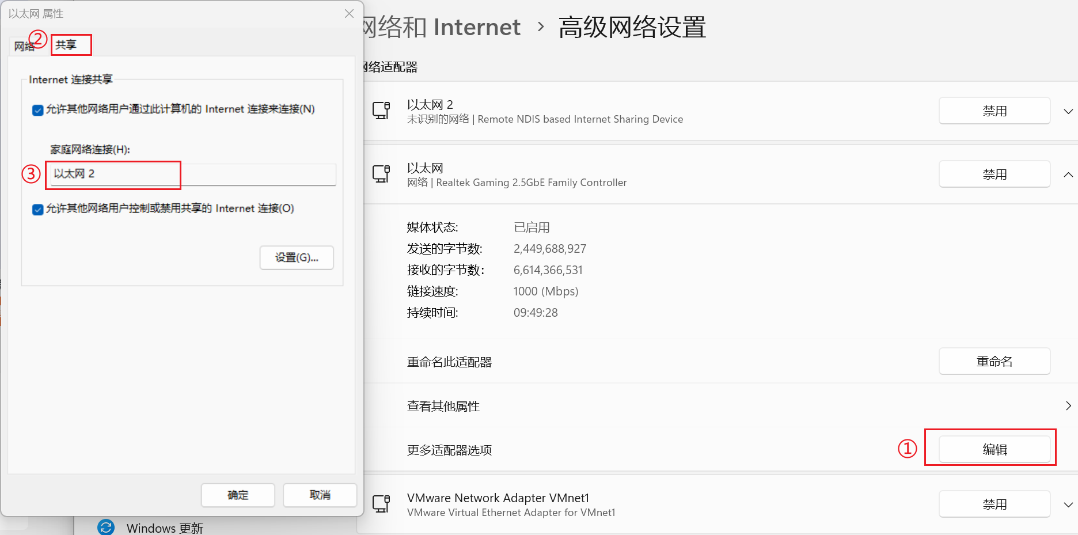
Task: Click the VMware Virtual Ethernet Adapter for VMnet1 text
Action: coord(511,513)
